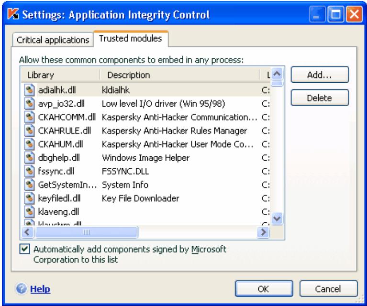
Task: Select keyfiledl.dll in the list
Action: [59, 198]
